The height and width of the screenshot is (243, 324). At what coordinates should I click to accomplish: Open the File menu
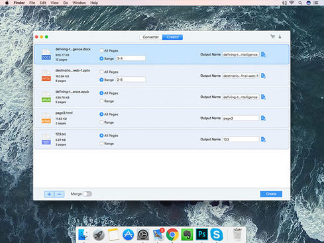32,3
